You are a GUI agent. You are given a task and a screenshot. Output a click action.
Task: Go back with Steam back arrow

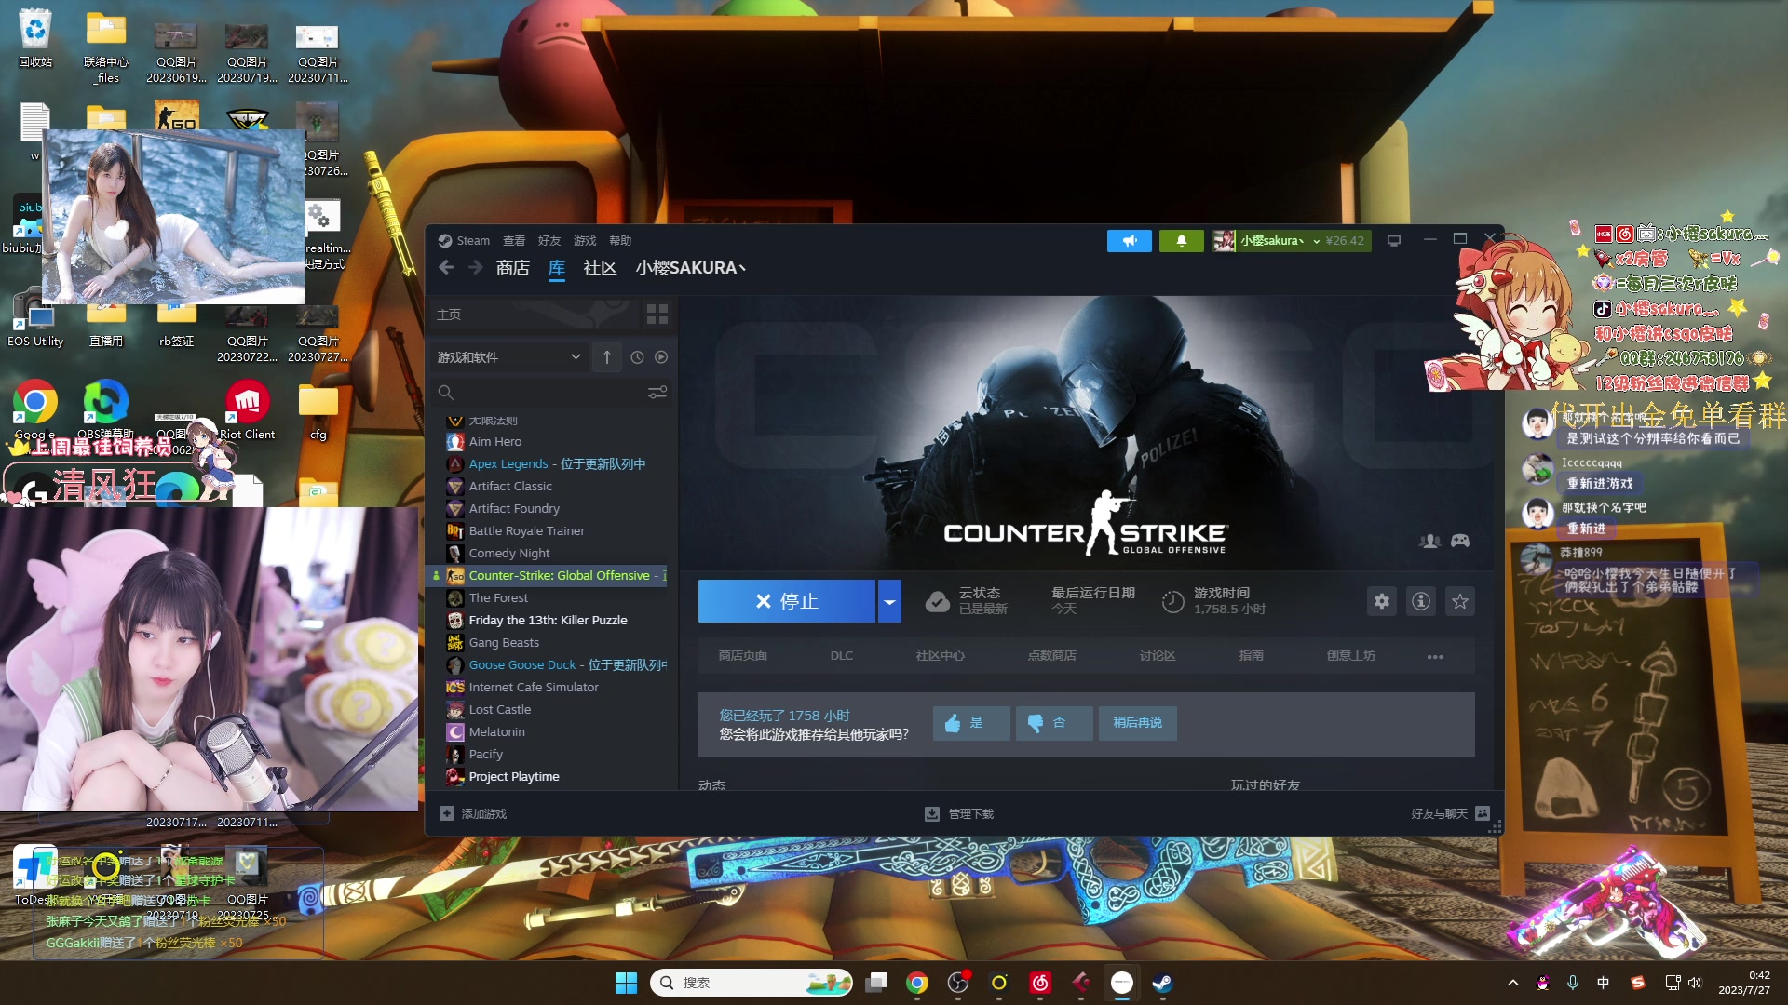[446, 268]
